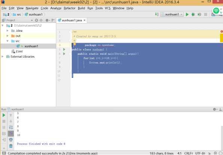Clear all Run console output (trash)
The height and width of the screenshot is (155, 223).
11,146
